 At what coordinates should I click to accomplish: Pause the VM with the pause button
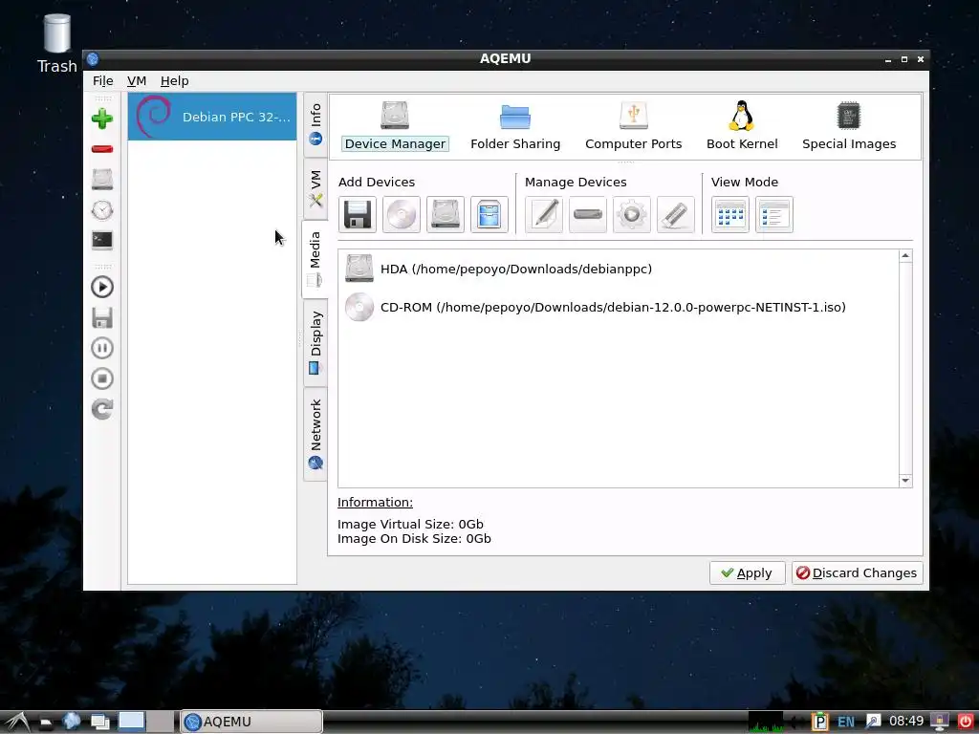[102, 348]
